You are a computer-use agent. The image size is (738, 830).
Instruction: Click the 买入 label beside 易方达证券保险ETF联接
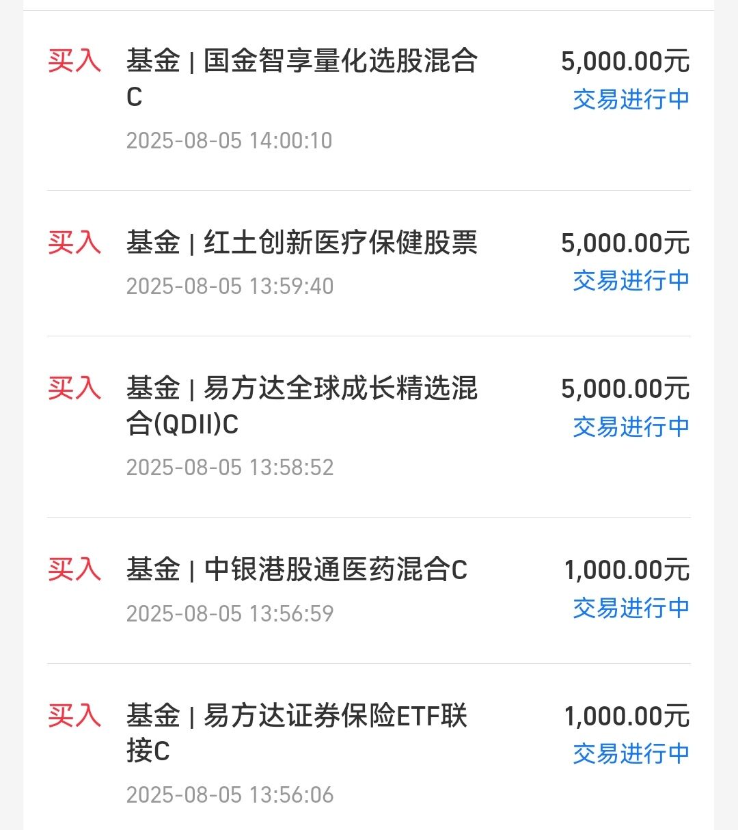coord(74,716)
